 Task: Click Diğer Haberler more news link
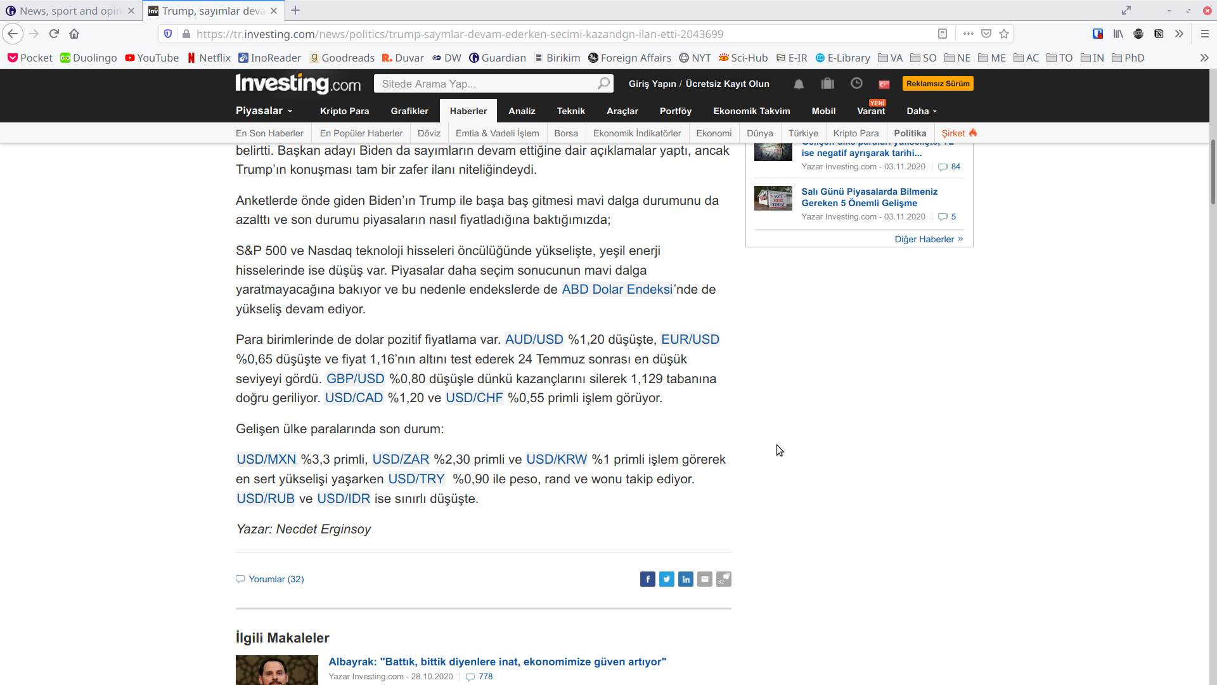[x=929, y=239]
